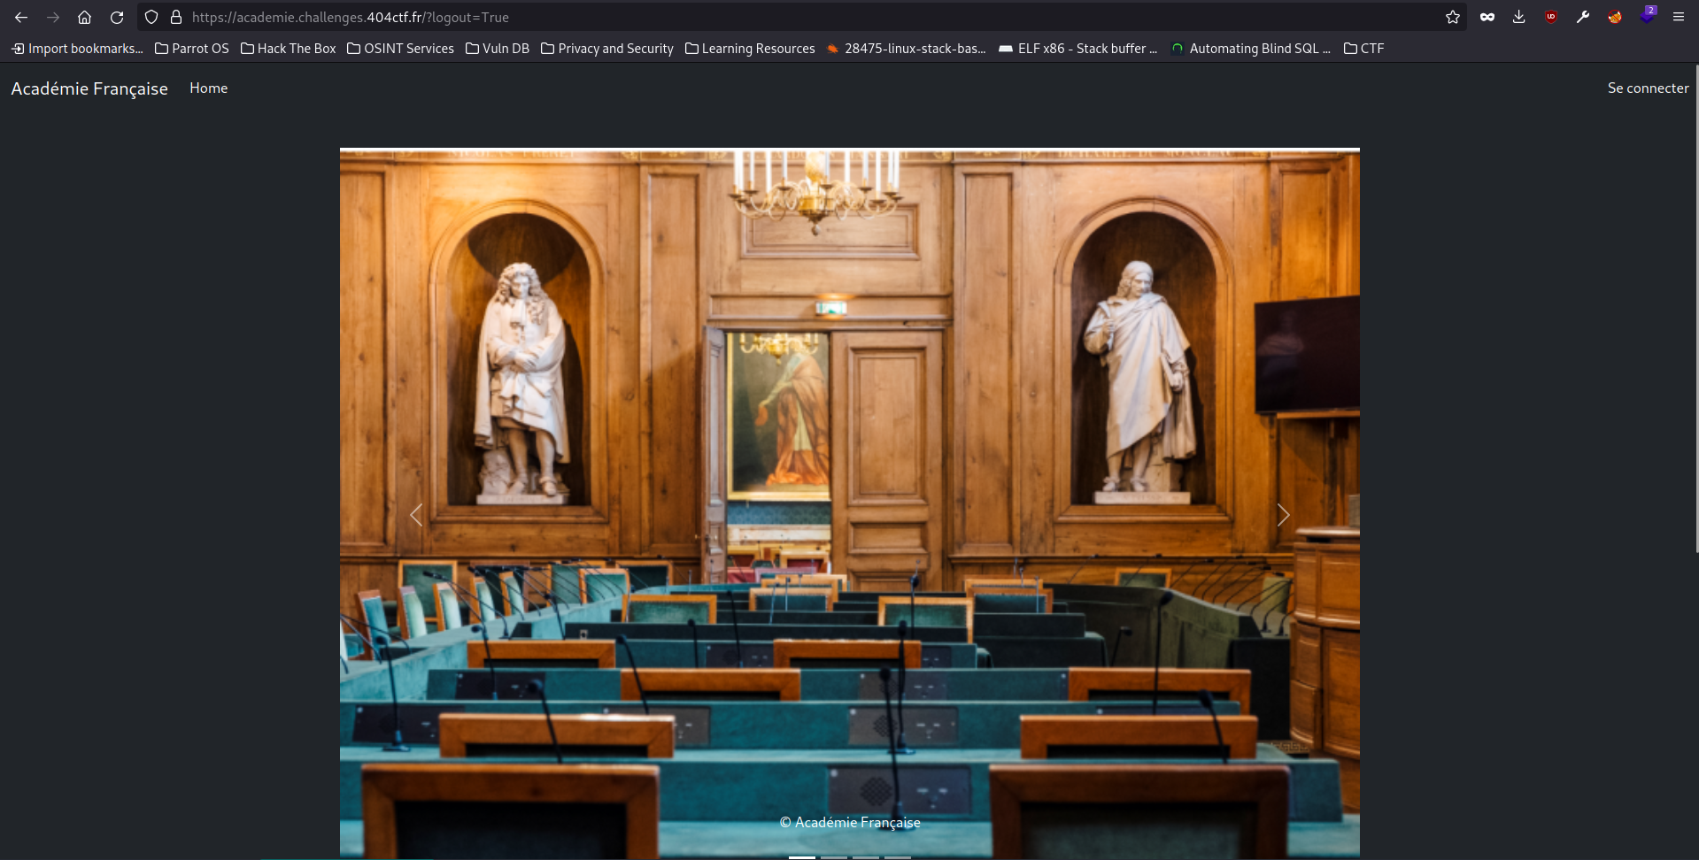Bookmark the page with the star icon
The height and width of the screenshot is (860, 1699).
pyautogui.click(x=1453, y=17)
